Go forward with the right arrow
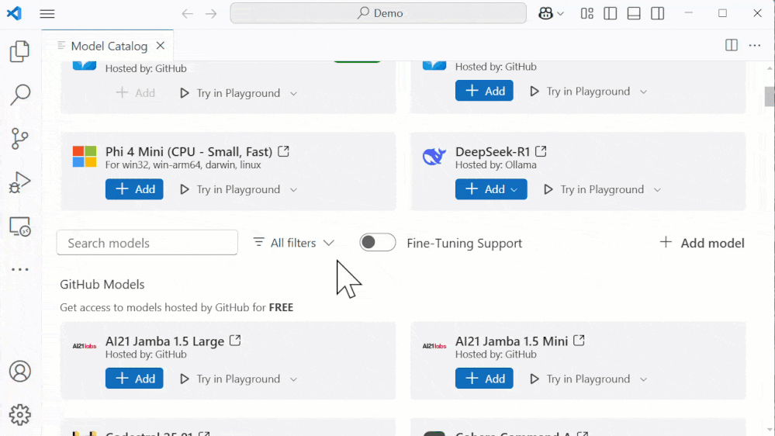This screenshot has width=775, height=436. (x=211, y=13)
